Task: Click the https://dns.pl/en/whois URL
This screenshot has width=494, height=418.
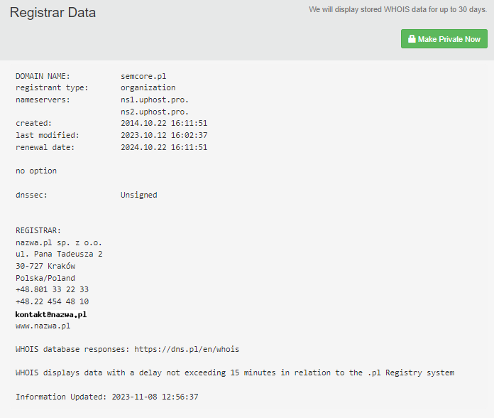Action: point(187,349)
